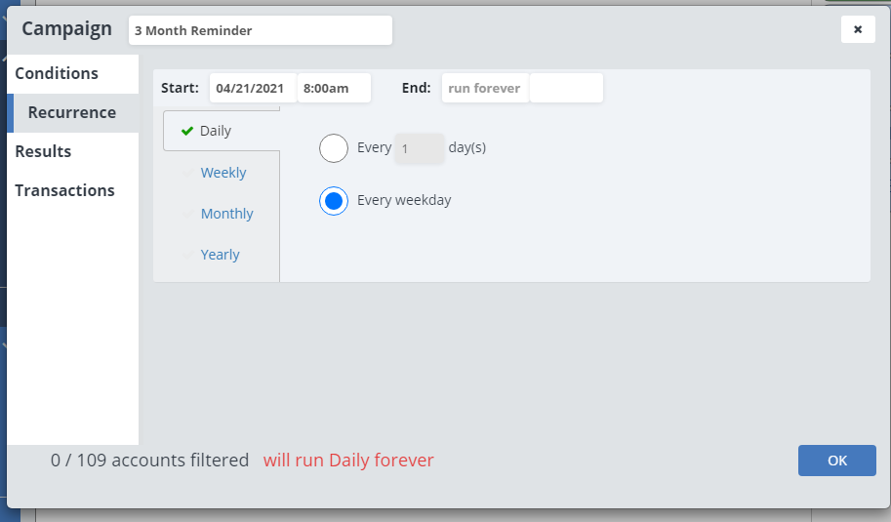Open the Start time 8:00am field

334,88
